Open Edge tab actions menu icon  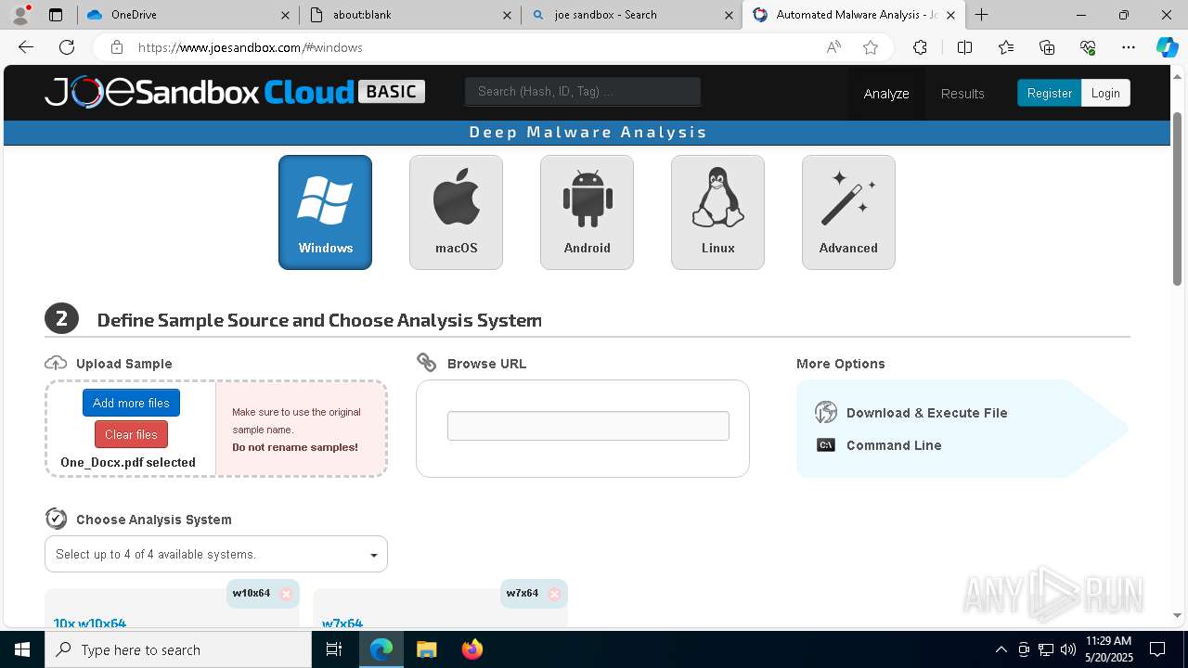coord(56,15)
